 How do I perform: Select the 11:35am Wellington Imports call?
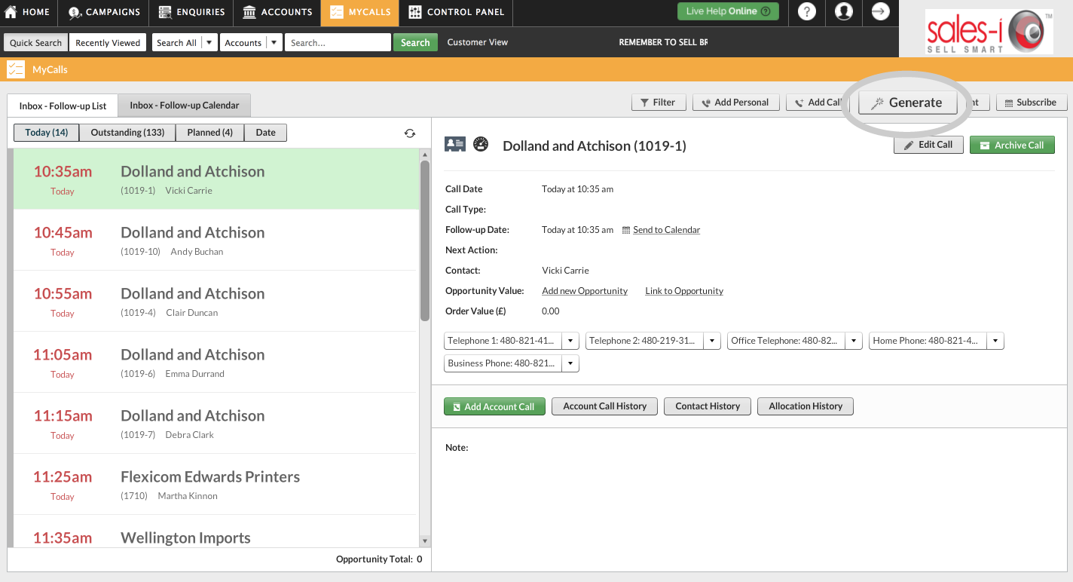[x=216, y=531]
